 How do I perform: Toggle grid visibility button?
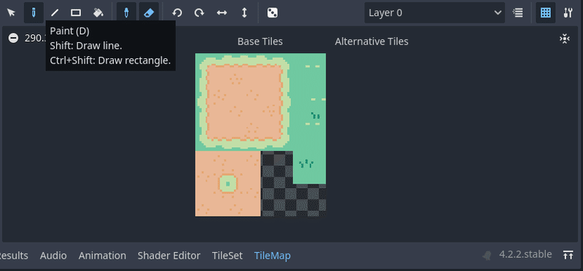pos(545,13)
